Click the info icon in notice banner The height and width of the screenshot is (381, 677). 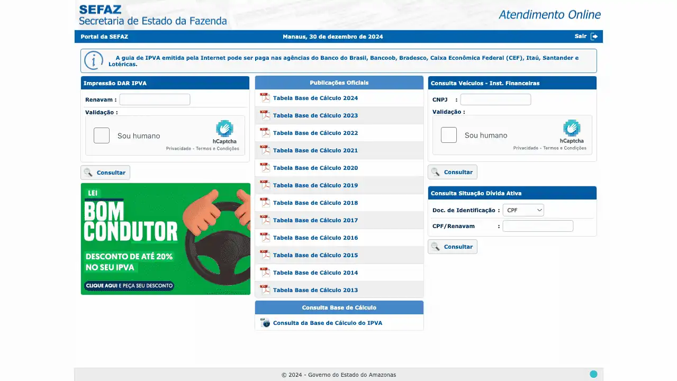(x=94, y=60)
